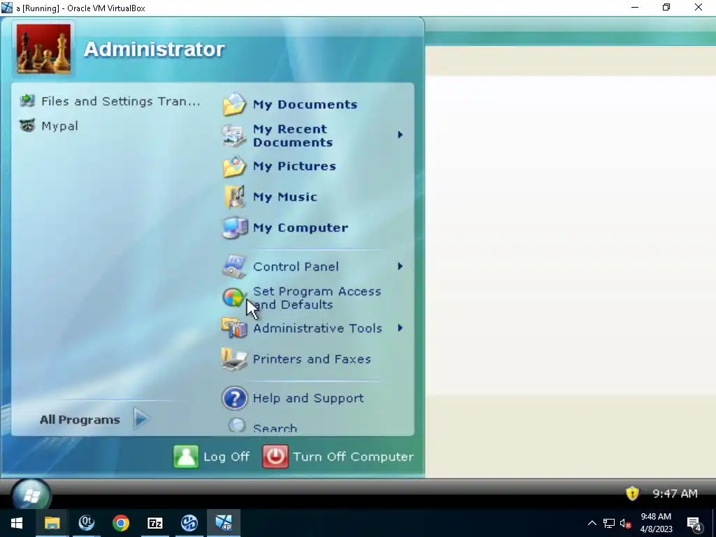Click the All Programs label
The width and height of the screenshot is (716, 537).
[80, 420]
